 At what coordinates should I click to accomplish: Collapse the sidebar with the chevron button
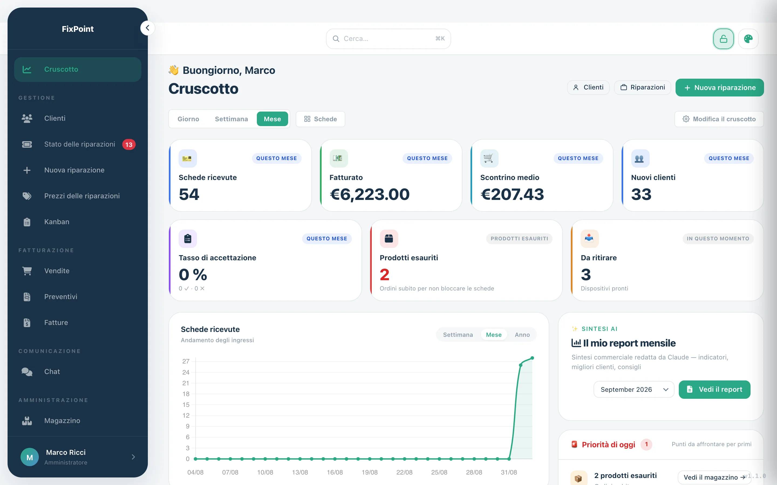tap(147, 28)
